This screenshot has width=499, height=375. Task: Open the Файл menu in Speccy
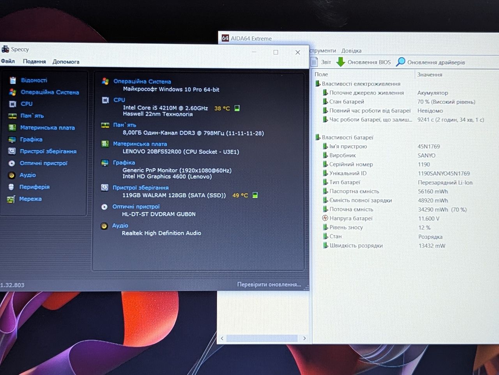pyautogui.click(x=8, y=61)
